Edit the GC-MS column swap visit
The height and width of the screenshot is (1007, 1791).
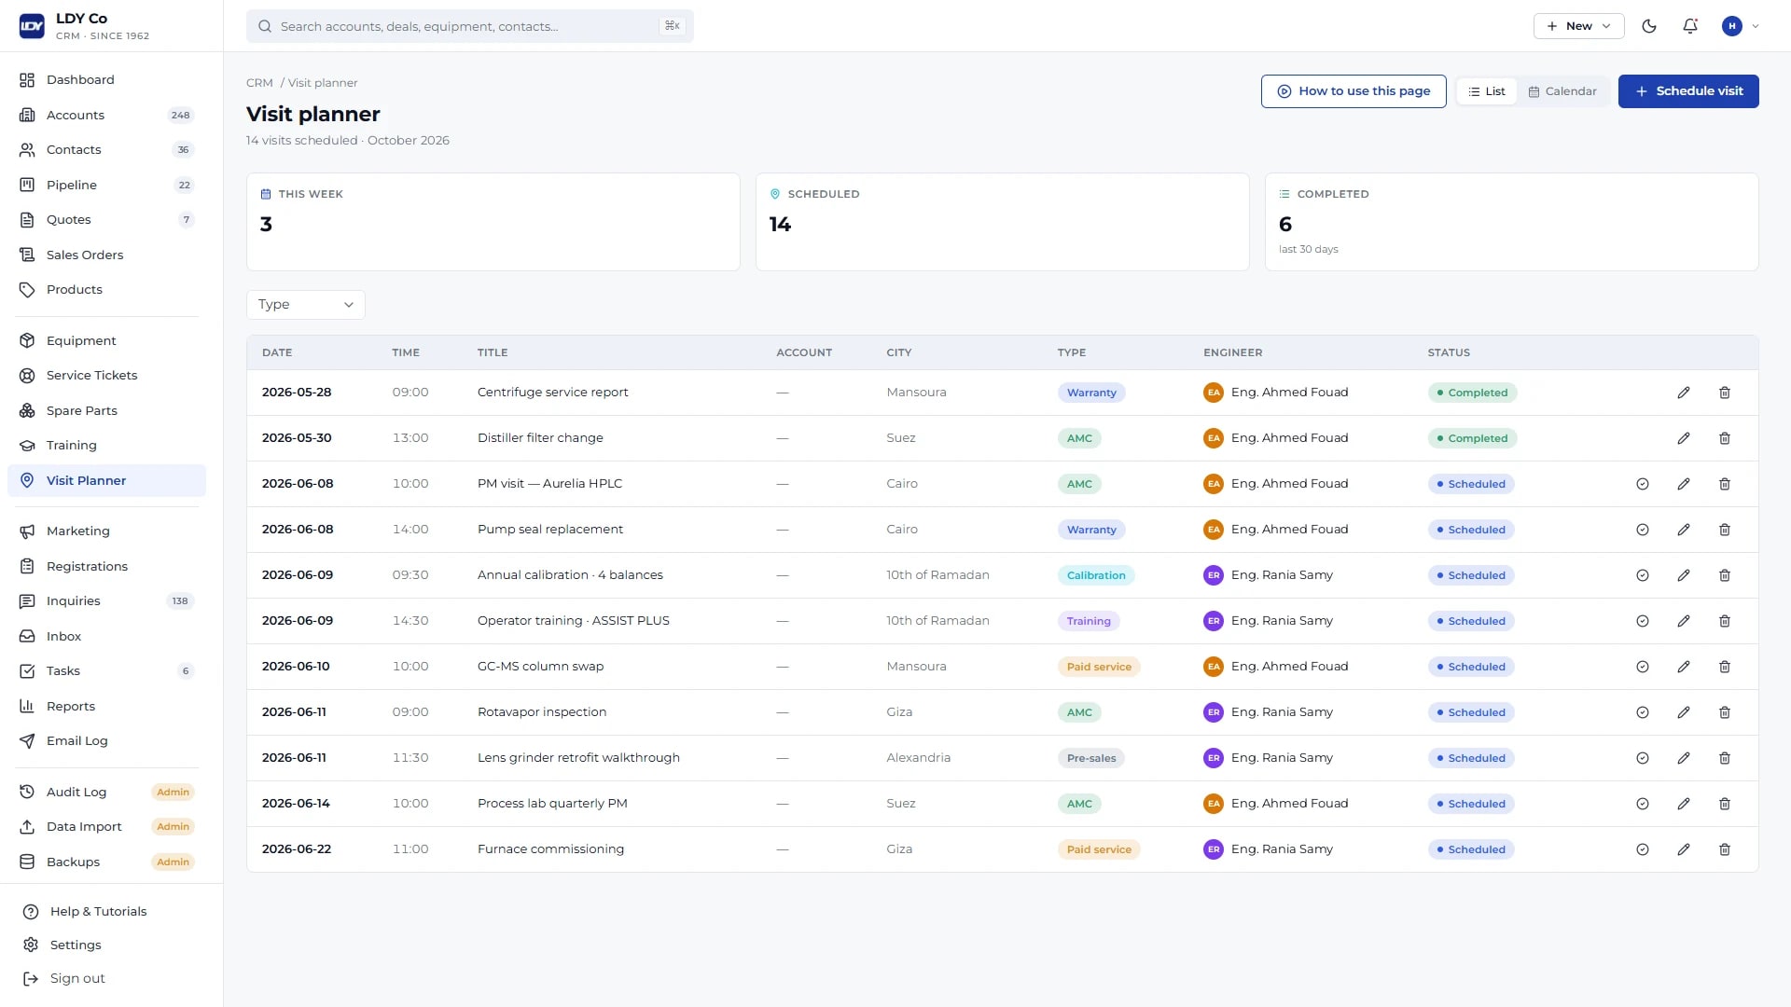click(x=1684, y=667)
